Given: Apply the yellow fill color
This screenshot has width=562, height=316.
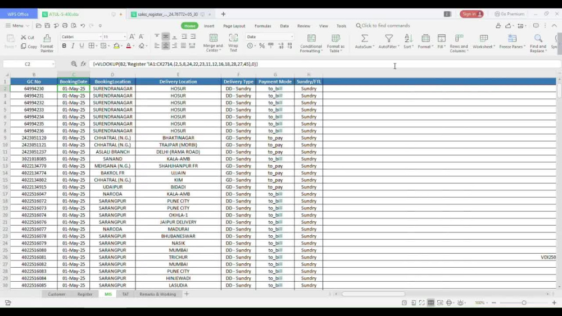Looking at the screenshot, I should 116,46.
